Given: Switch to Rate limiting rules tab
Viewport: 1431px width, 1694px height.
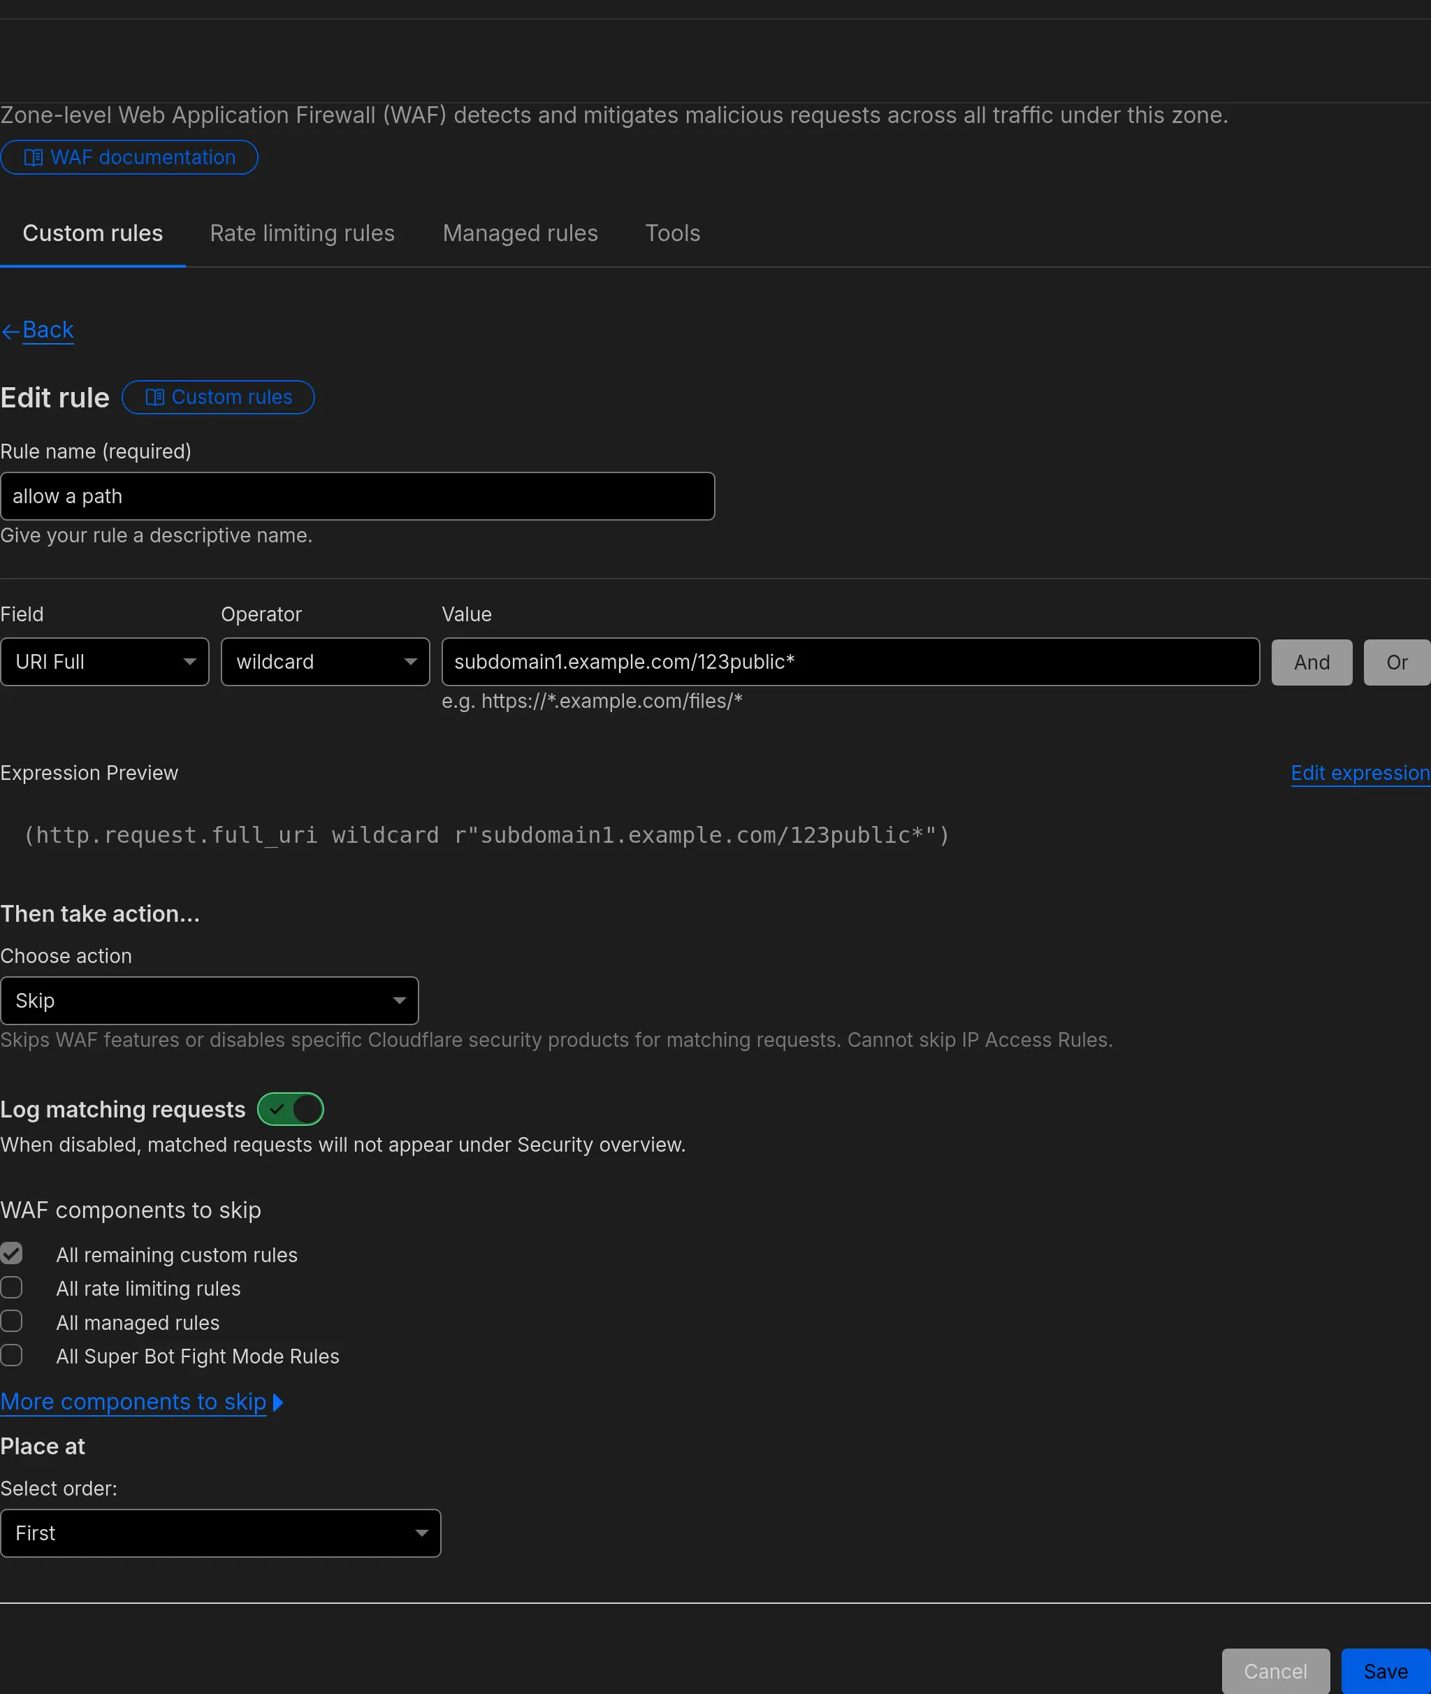Looking at the screenshot, I should pyautogui.click(x=302, y=233).
